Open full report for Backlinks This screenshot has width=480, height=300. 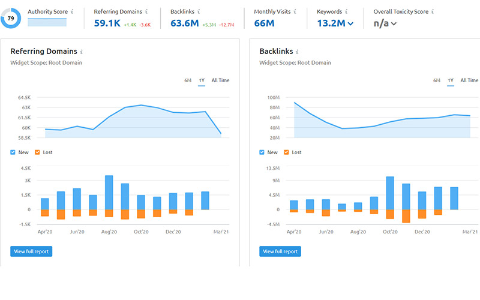point(280,251)
